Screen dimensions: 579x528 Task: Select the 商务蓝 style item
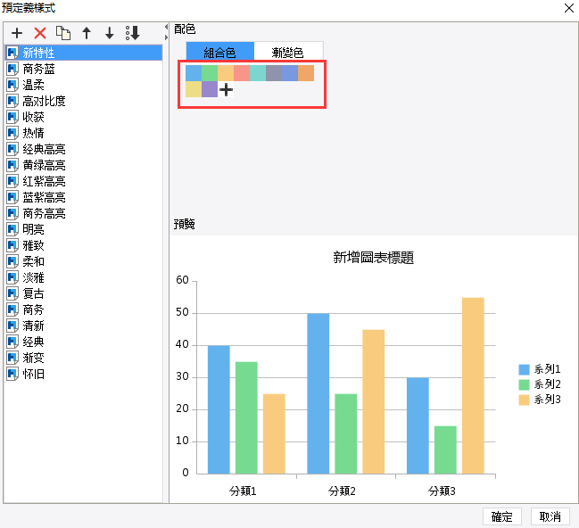pyautogui.click(x=84, y=69)
